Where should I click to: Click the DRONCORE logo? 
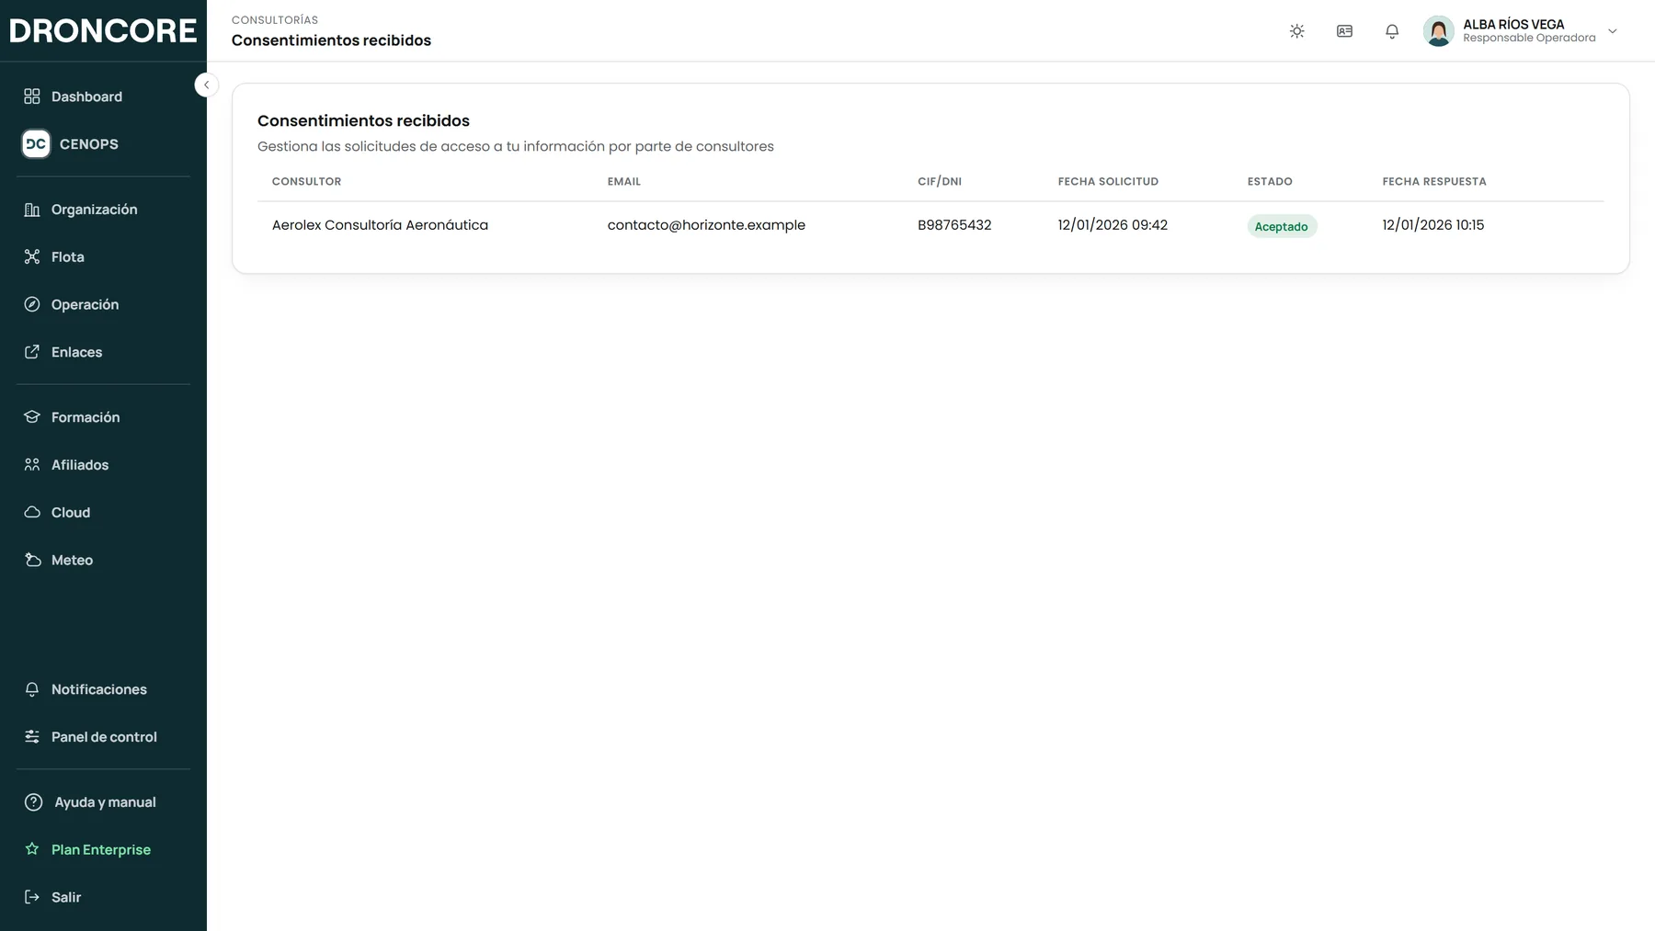[x=103, y=30]
